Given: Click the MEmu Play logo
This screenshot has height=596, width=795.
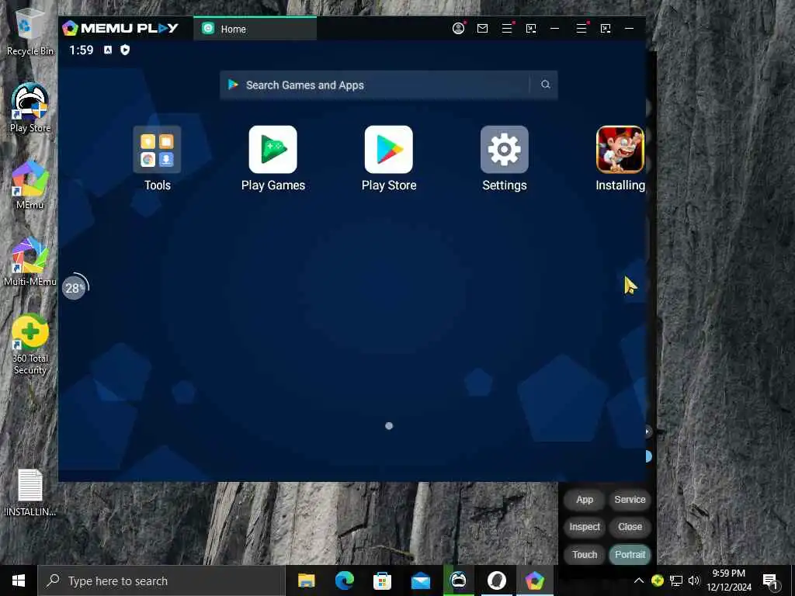Looking at the screenshot, I should coord(120,28).
